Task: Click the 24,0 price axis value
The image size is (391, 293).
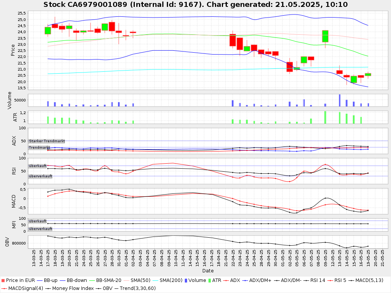Action: [x=22, y=32]
